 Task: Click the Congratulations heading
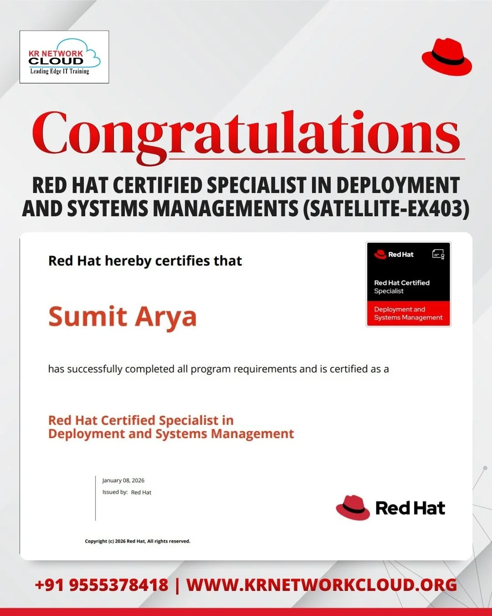pyautogui.click(x=246, y=133)
